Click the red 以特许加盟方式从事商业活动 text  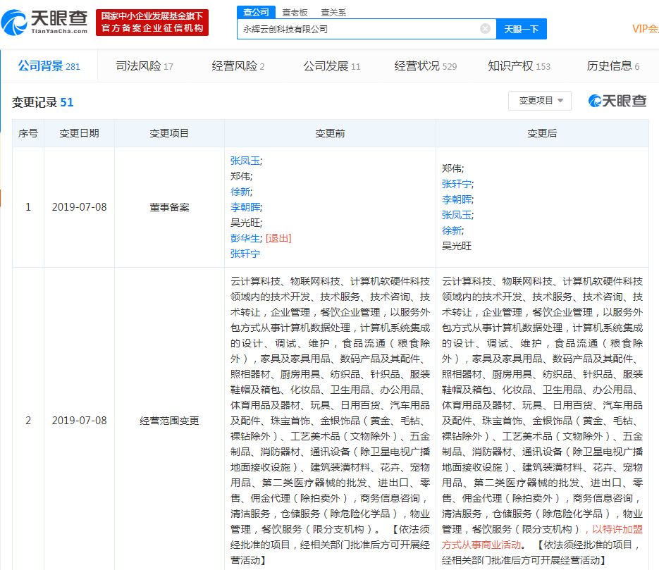(542, 537)
